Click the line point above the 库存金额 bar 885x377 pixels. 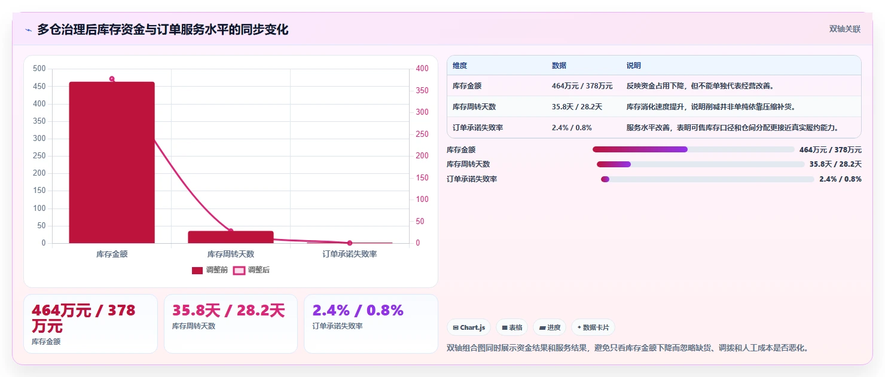tap(112, 79)
